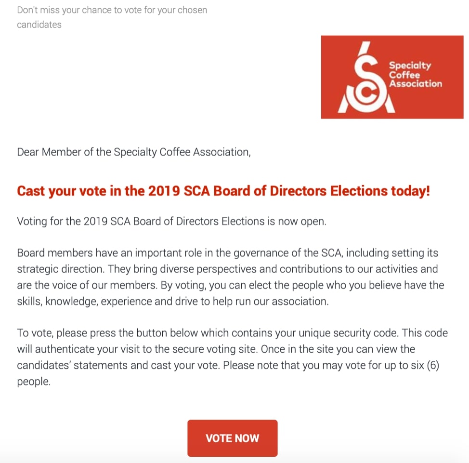This screenshot has height=463, width=469.
Task: Click the SCA emblem in the logo
Action: 366,80
